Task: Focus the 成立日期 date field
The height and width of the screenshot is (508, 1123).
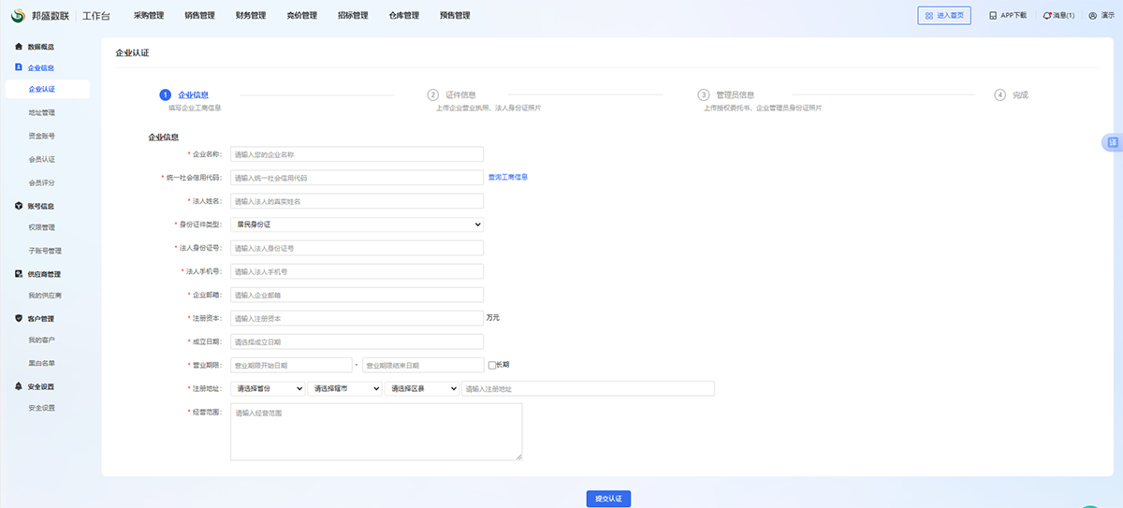Action: 357,341
